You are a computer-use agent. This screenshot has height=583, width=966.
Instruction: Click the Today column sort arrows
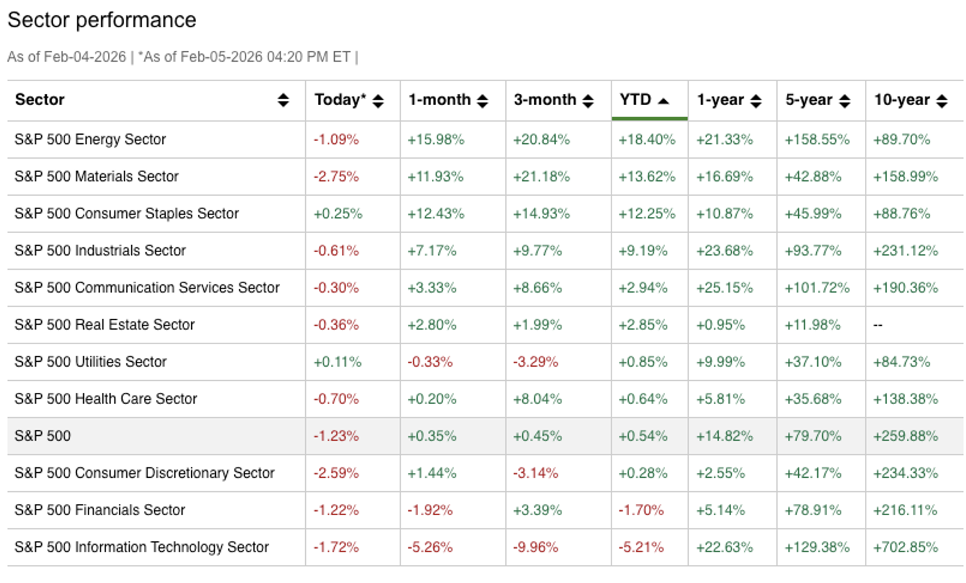point(378,101)
